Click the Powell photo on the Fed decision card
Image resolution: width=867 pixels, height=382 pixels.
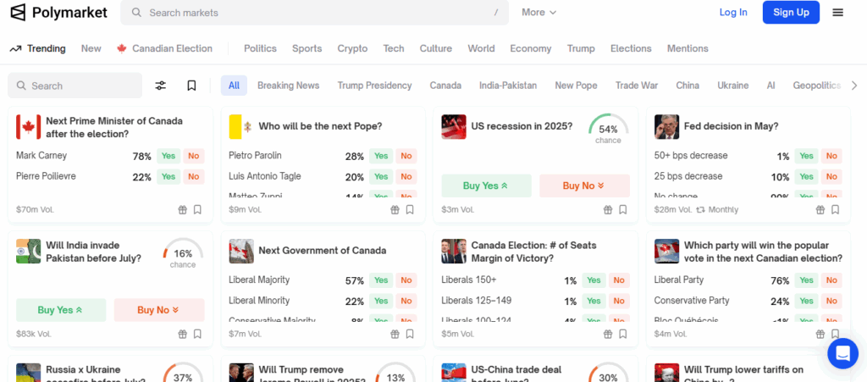click(x=667, y=127)
